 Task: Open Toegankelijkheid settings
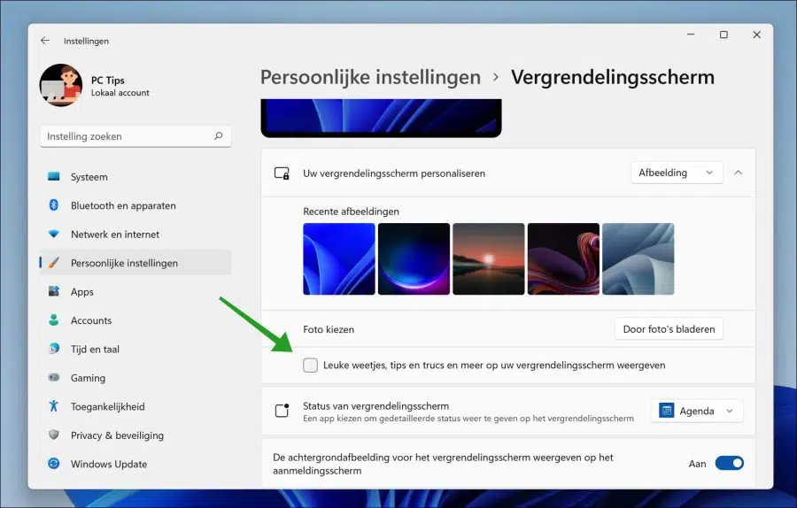coord(135,406)
